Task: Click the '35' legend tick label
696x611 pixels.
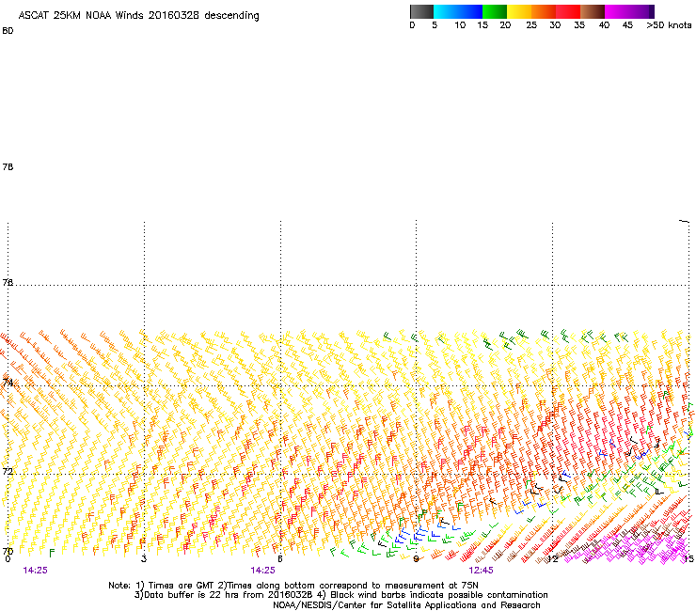Action: coord(579,25)
